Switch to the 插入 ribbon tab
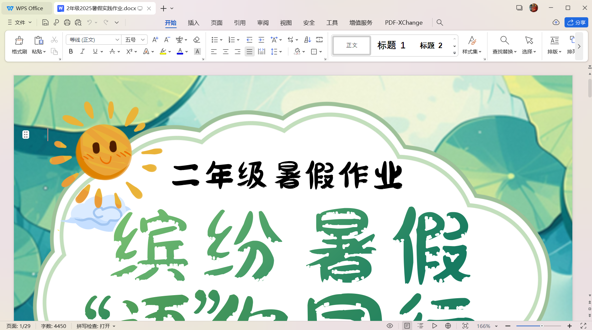Image resolution: width=592 pixels, height=330 pixels. 193,23
